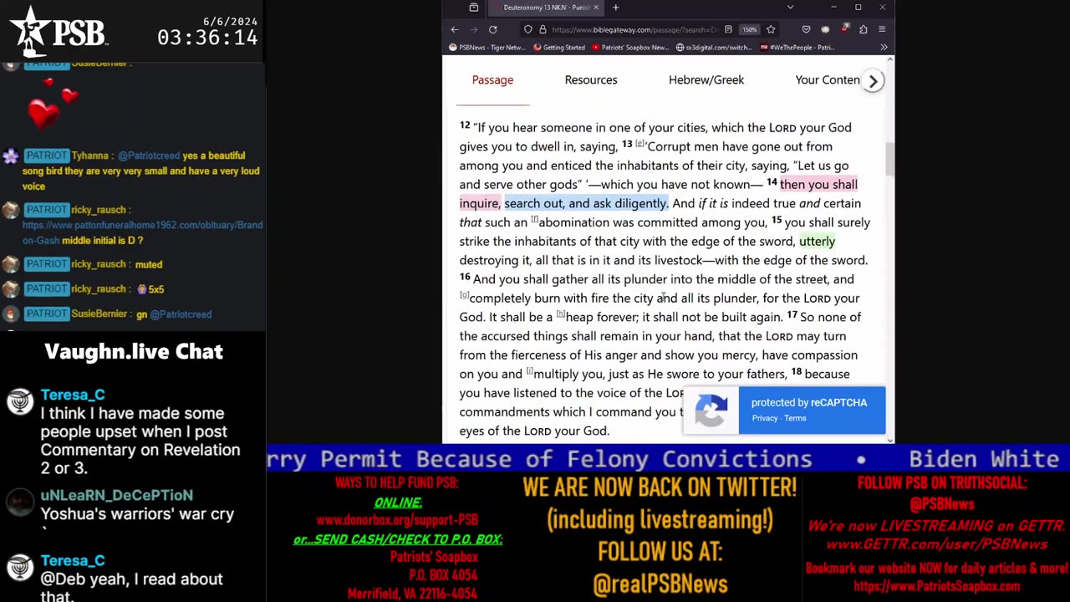Click https://www.PatriotsSoapbox.com banner text
The image size is (1070, 602).
click(936, 587)
